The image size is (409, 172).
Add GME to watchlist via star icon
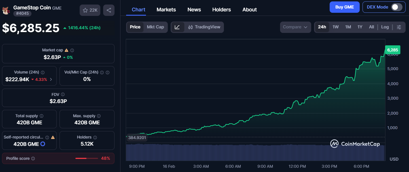[x=85, y=10]
